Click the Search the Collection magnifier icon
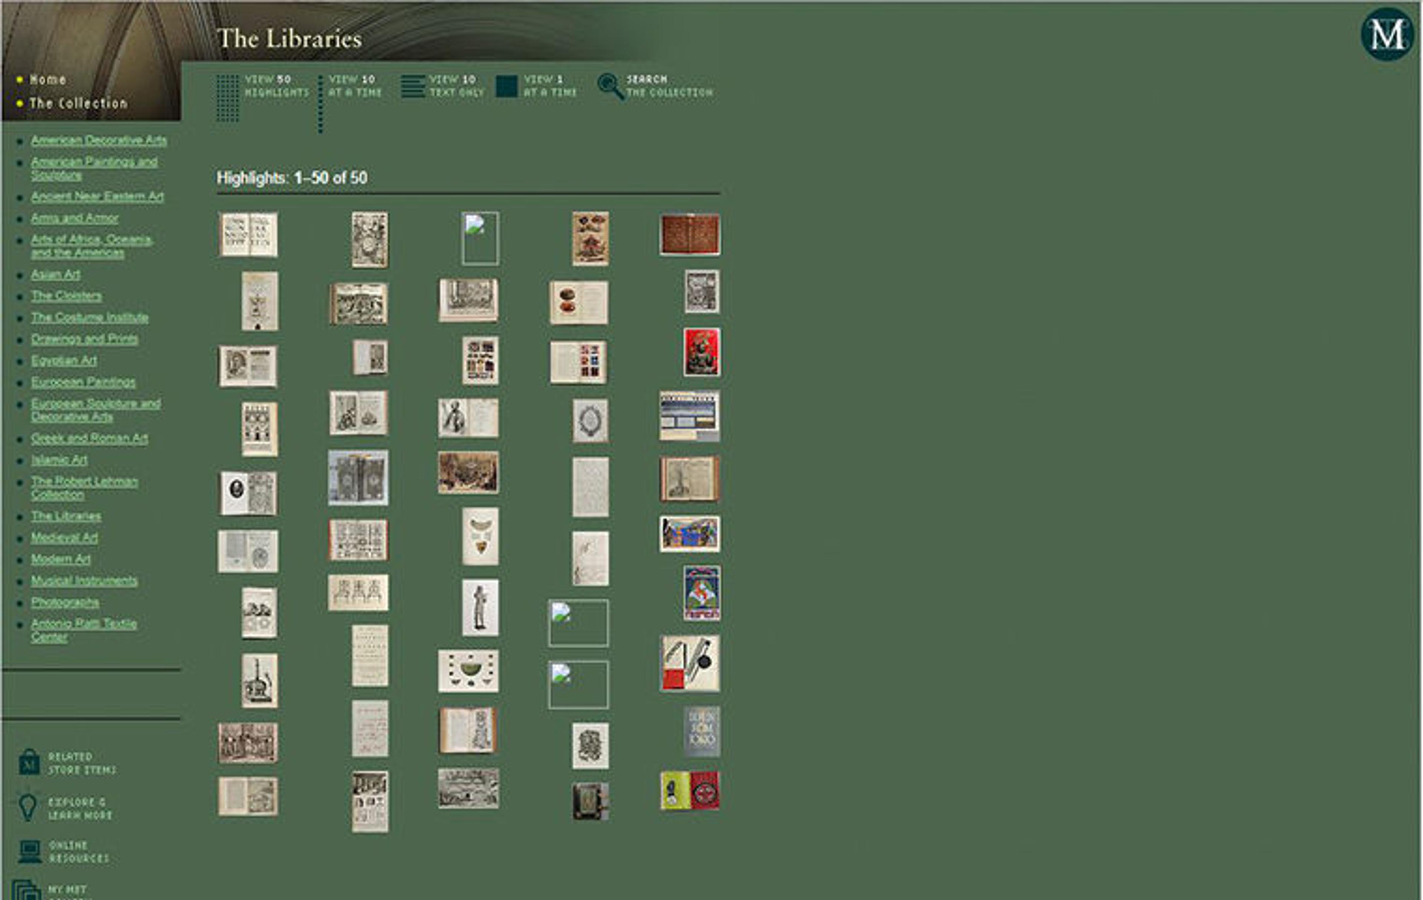Image resolution: width=1423 pixels, height=900 pixels. (x=610, y=86)
